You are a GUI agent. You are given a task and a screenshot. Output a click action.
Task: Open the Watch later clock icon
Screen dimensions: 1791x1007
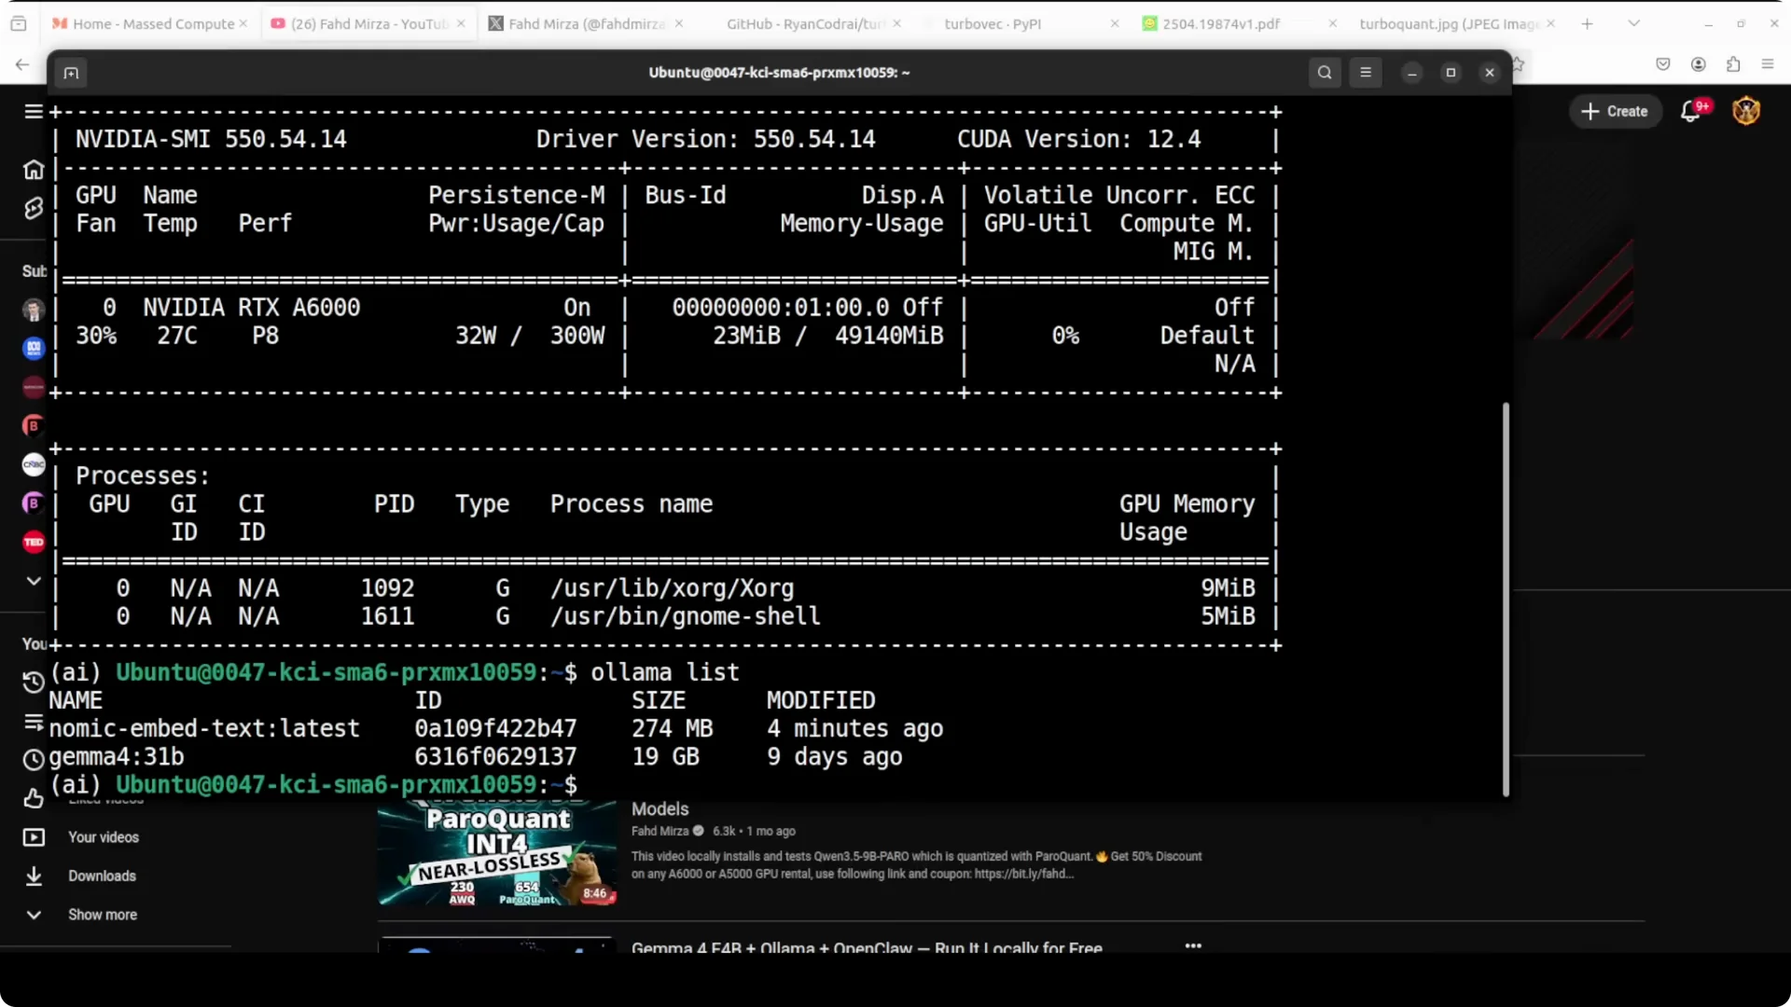click(x=34, y=760)
